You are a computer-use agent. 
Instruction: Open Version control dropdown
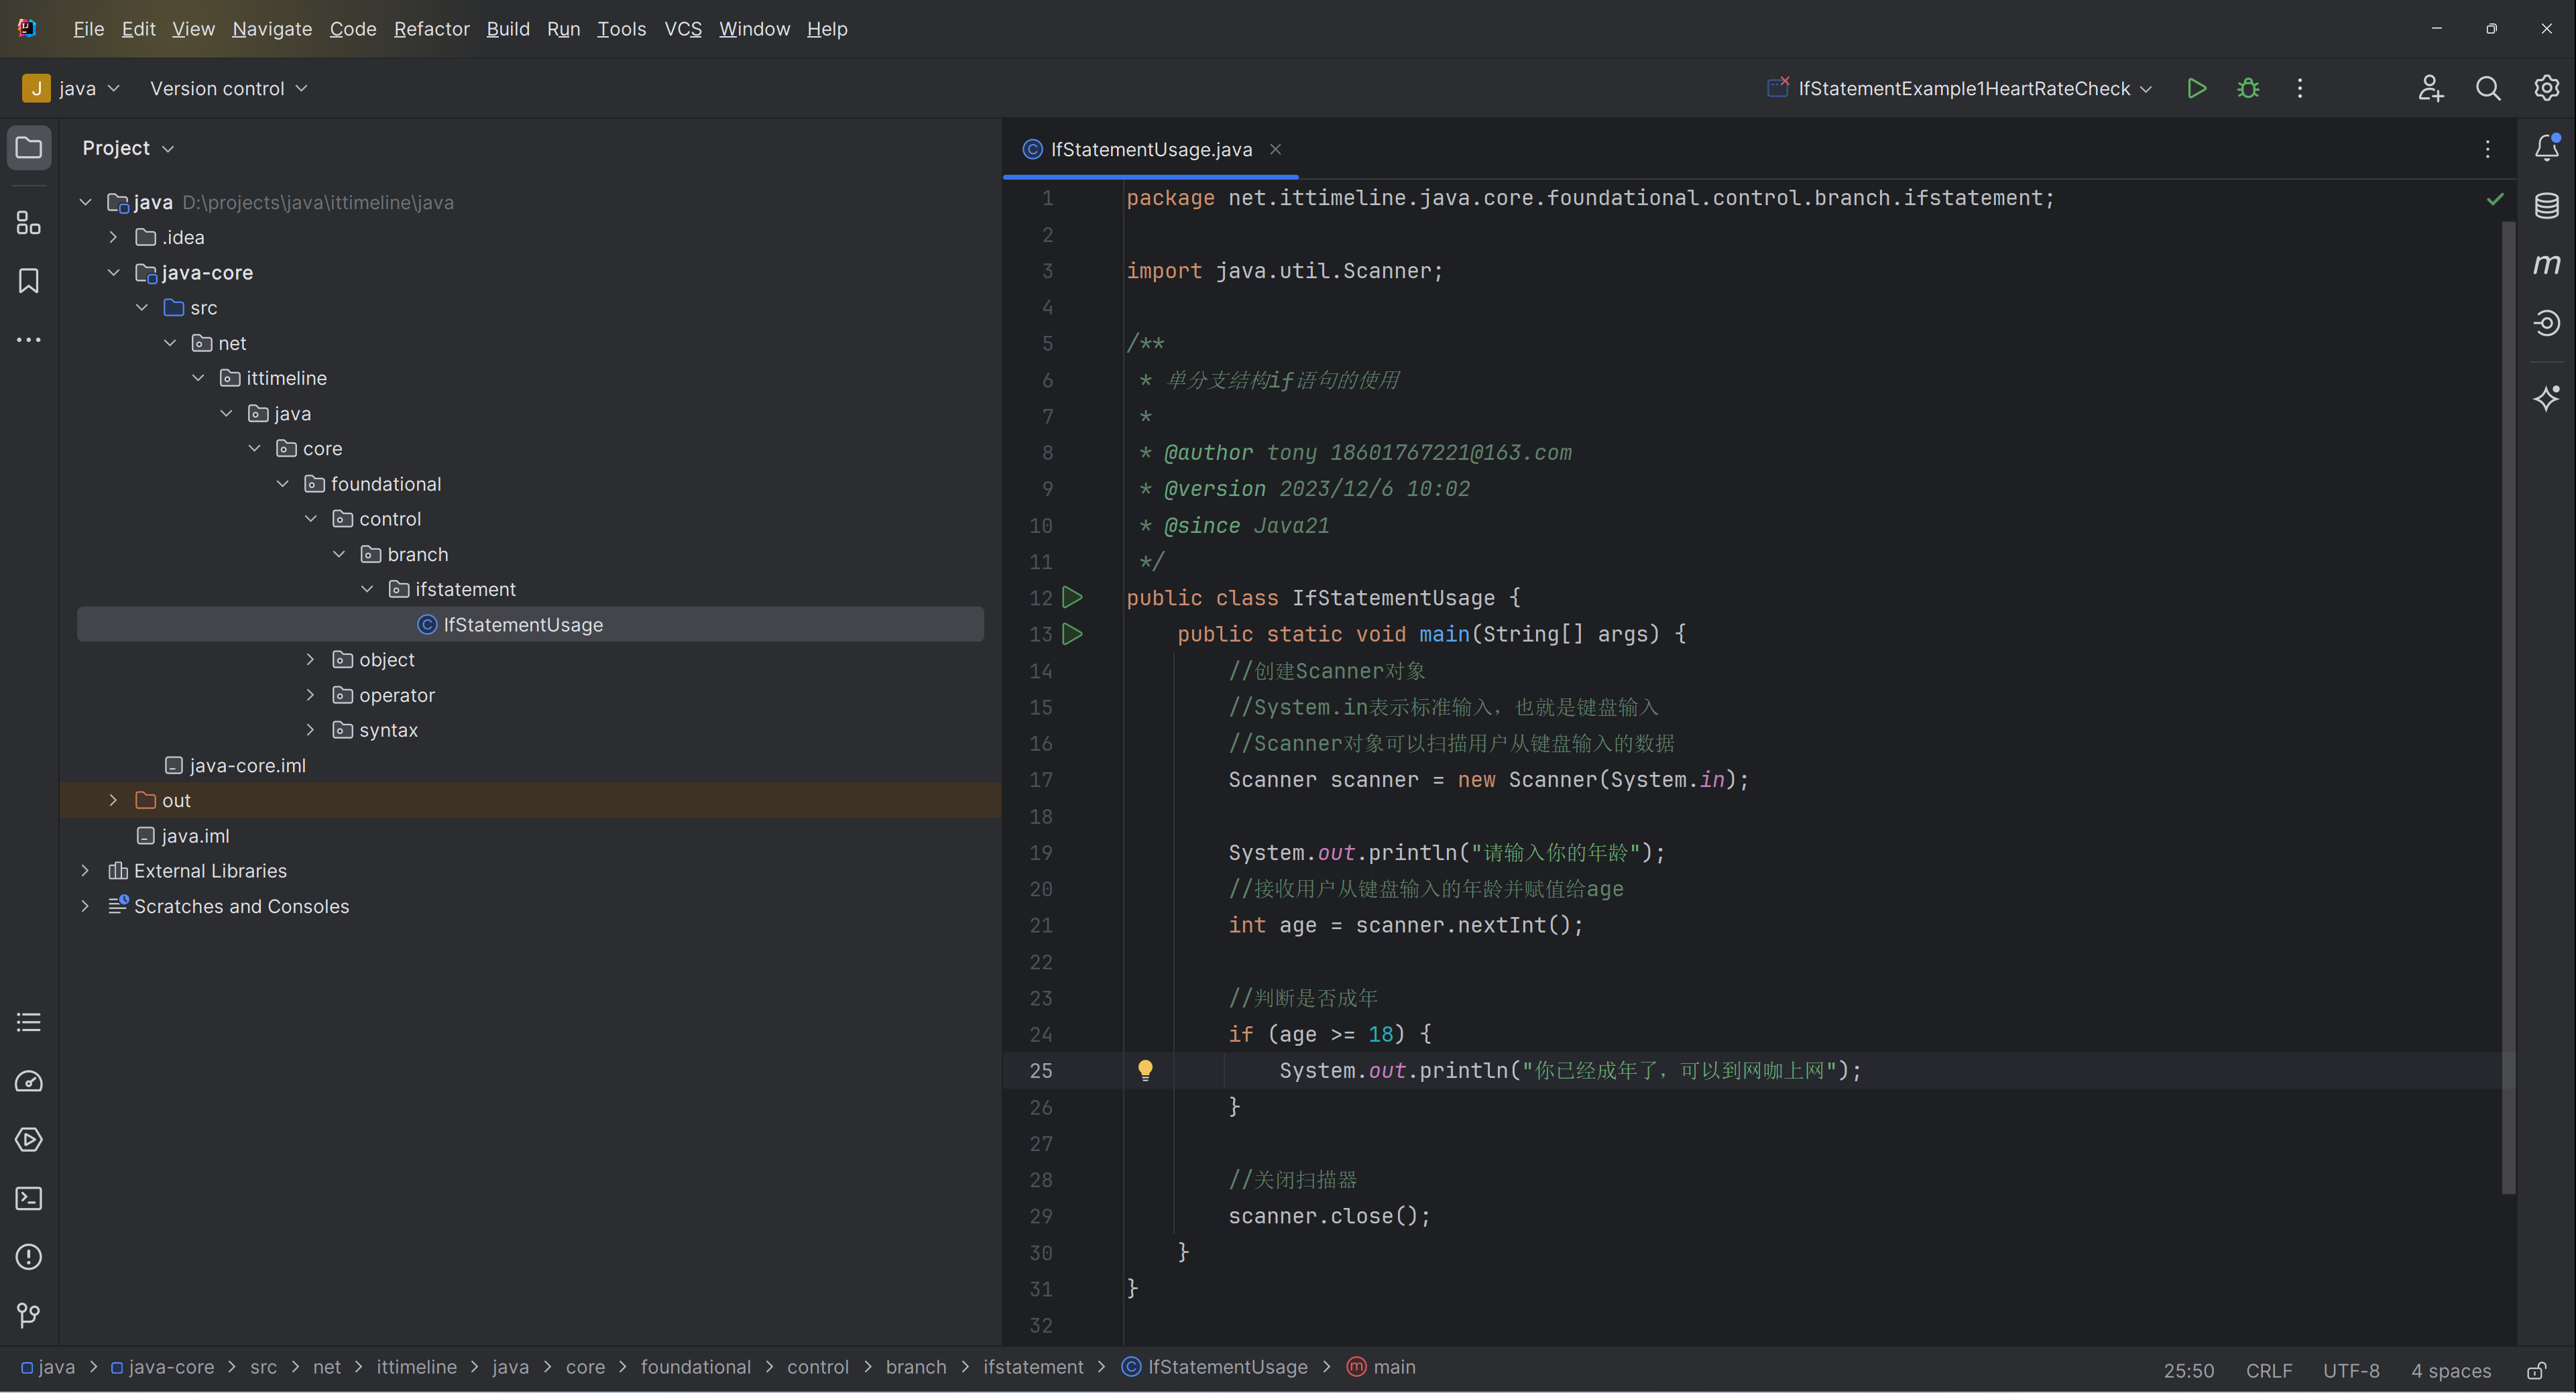228,88
